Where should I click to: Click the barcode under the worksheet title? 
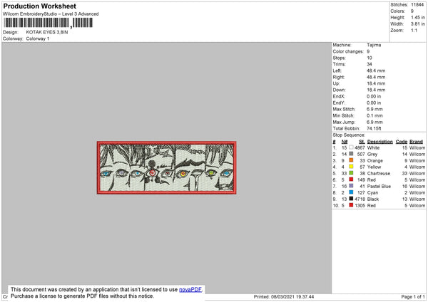(48, 23)
